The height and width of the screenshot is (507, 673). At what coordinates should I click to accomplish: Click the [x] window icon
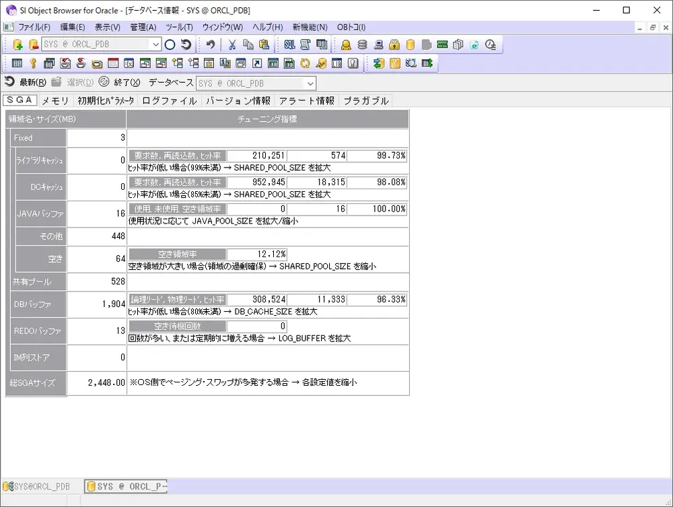(129, 63)
